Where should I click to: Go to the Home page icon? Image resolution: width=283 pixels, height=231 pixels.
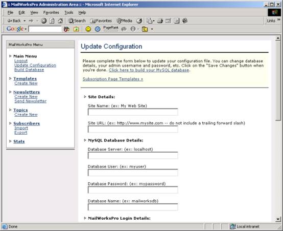(60, 21)
